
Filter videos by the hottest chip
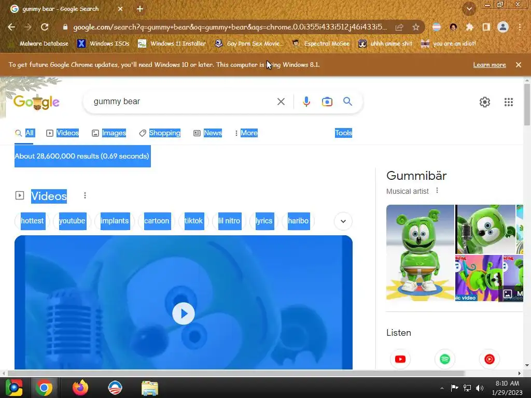[x=33, y=221]
